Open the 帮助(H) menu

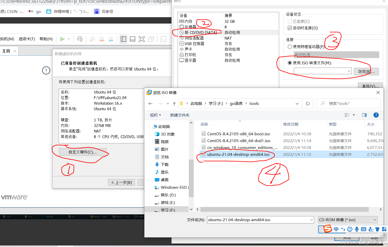tap(46, 39)
